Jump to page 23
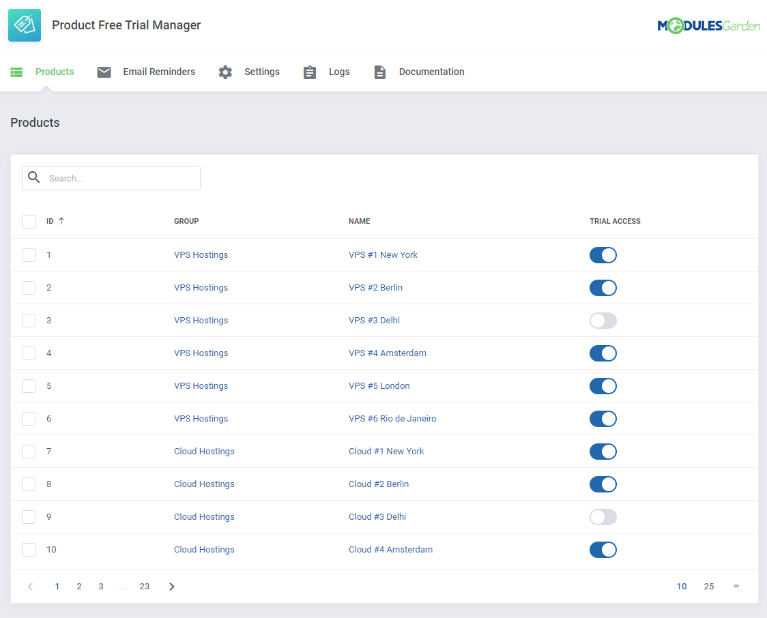Image resolution: width=767 pixels, height=618 pixels. pos(144,586)
